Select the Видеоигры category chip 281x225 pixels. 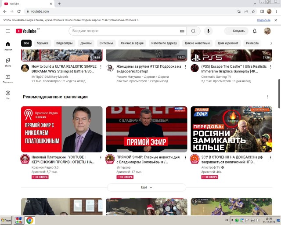click(65, 43)
